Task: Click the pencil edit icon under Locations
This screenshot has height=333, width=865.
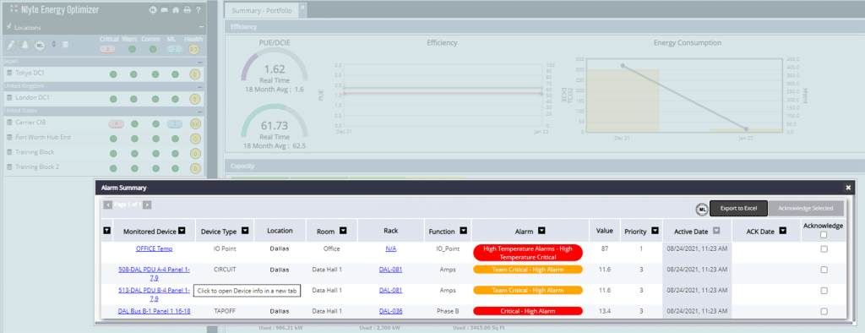Action: (11, 46)
